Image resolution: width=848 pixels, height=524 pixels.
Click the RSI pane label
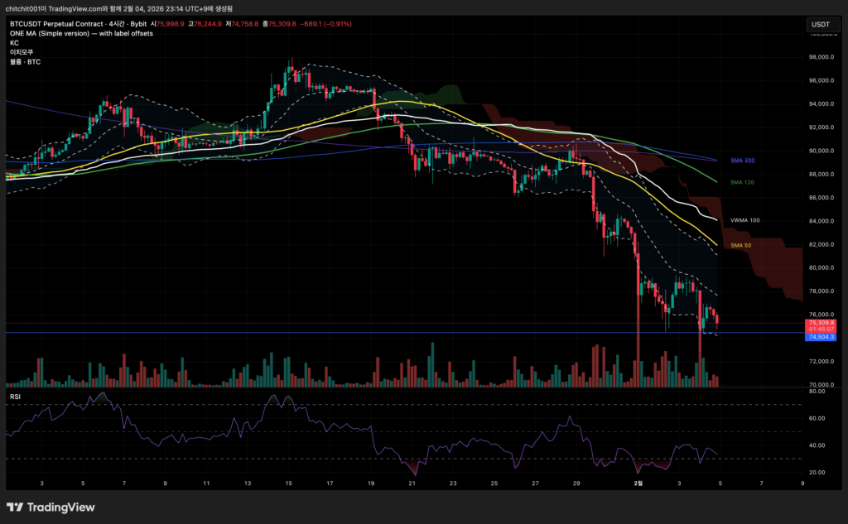tap(15, 397)
